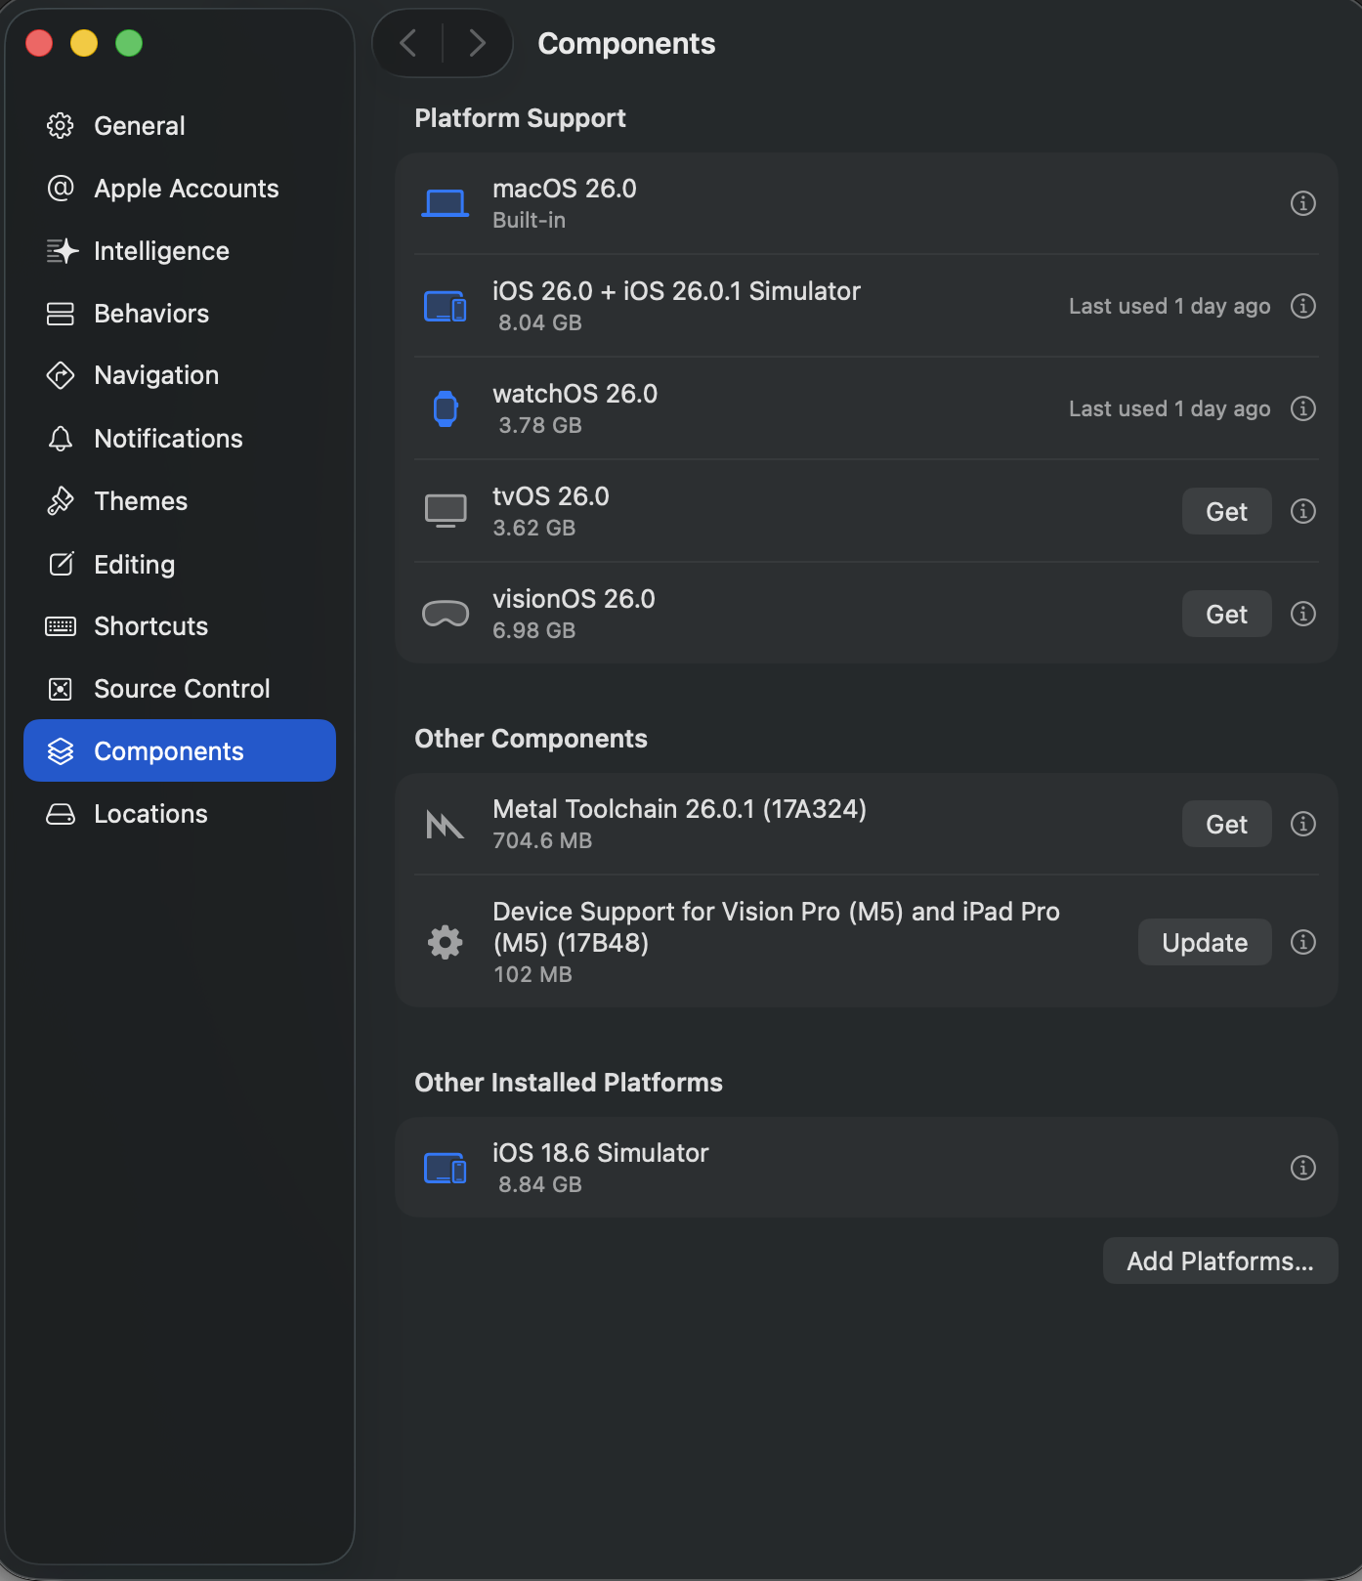Open General settings in sidebar
This screenshot has height=1581, width=1362.
coord(139,126)
